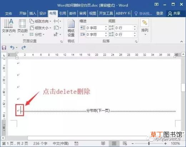Increase the left indent with up spinner
The image size is (186, 147).
click(106, 26)
